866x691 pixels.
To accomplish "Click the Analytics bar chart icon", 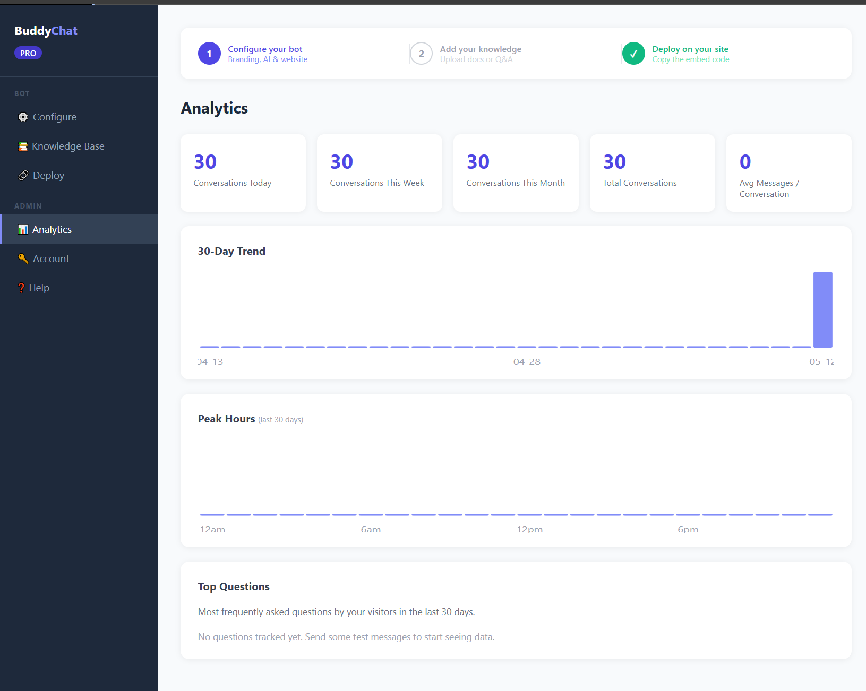I will pos(23,230).
